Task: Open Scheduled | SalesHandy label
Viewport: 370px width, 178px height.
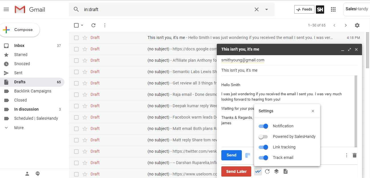Action: tap(32, 118)
